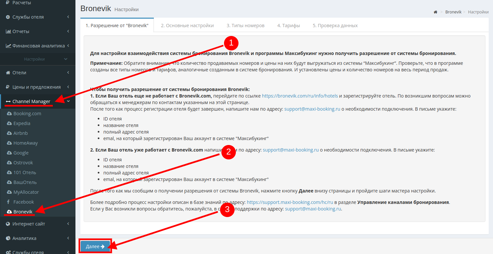Click the gear icon beside the upper Службы отеля

coord(8,17)
